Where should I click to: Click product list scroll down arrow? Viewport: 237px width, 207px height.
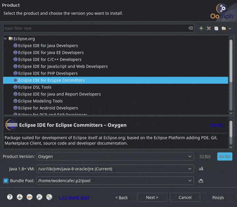(231, 113)
